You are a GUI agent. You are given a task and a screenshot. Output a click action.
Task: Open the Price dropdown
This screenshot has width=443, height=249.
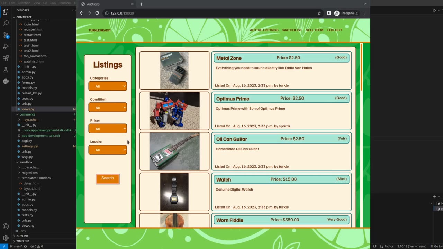(108, 129)
